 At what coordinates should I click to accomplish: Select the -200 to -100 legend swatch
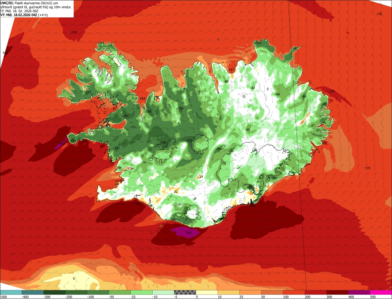point(76,292)
